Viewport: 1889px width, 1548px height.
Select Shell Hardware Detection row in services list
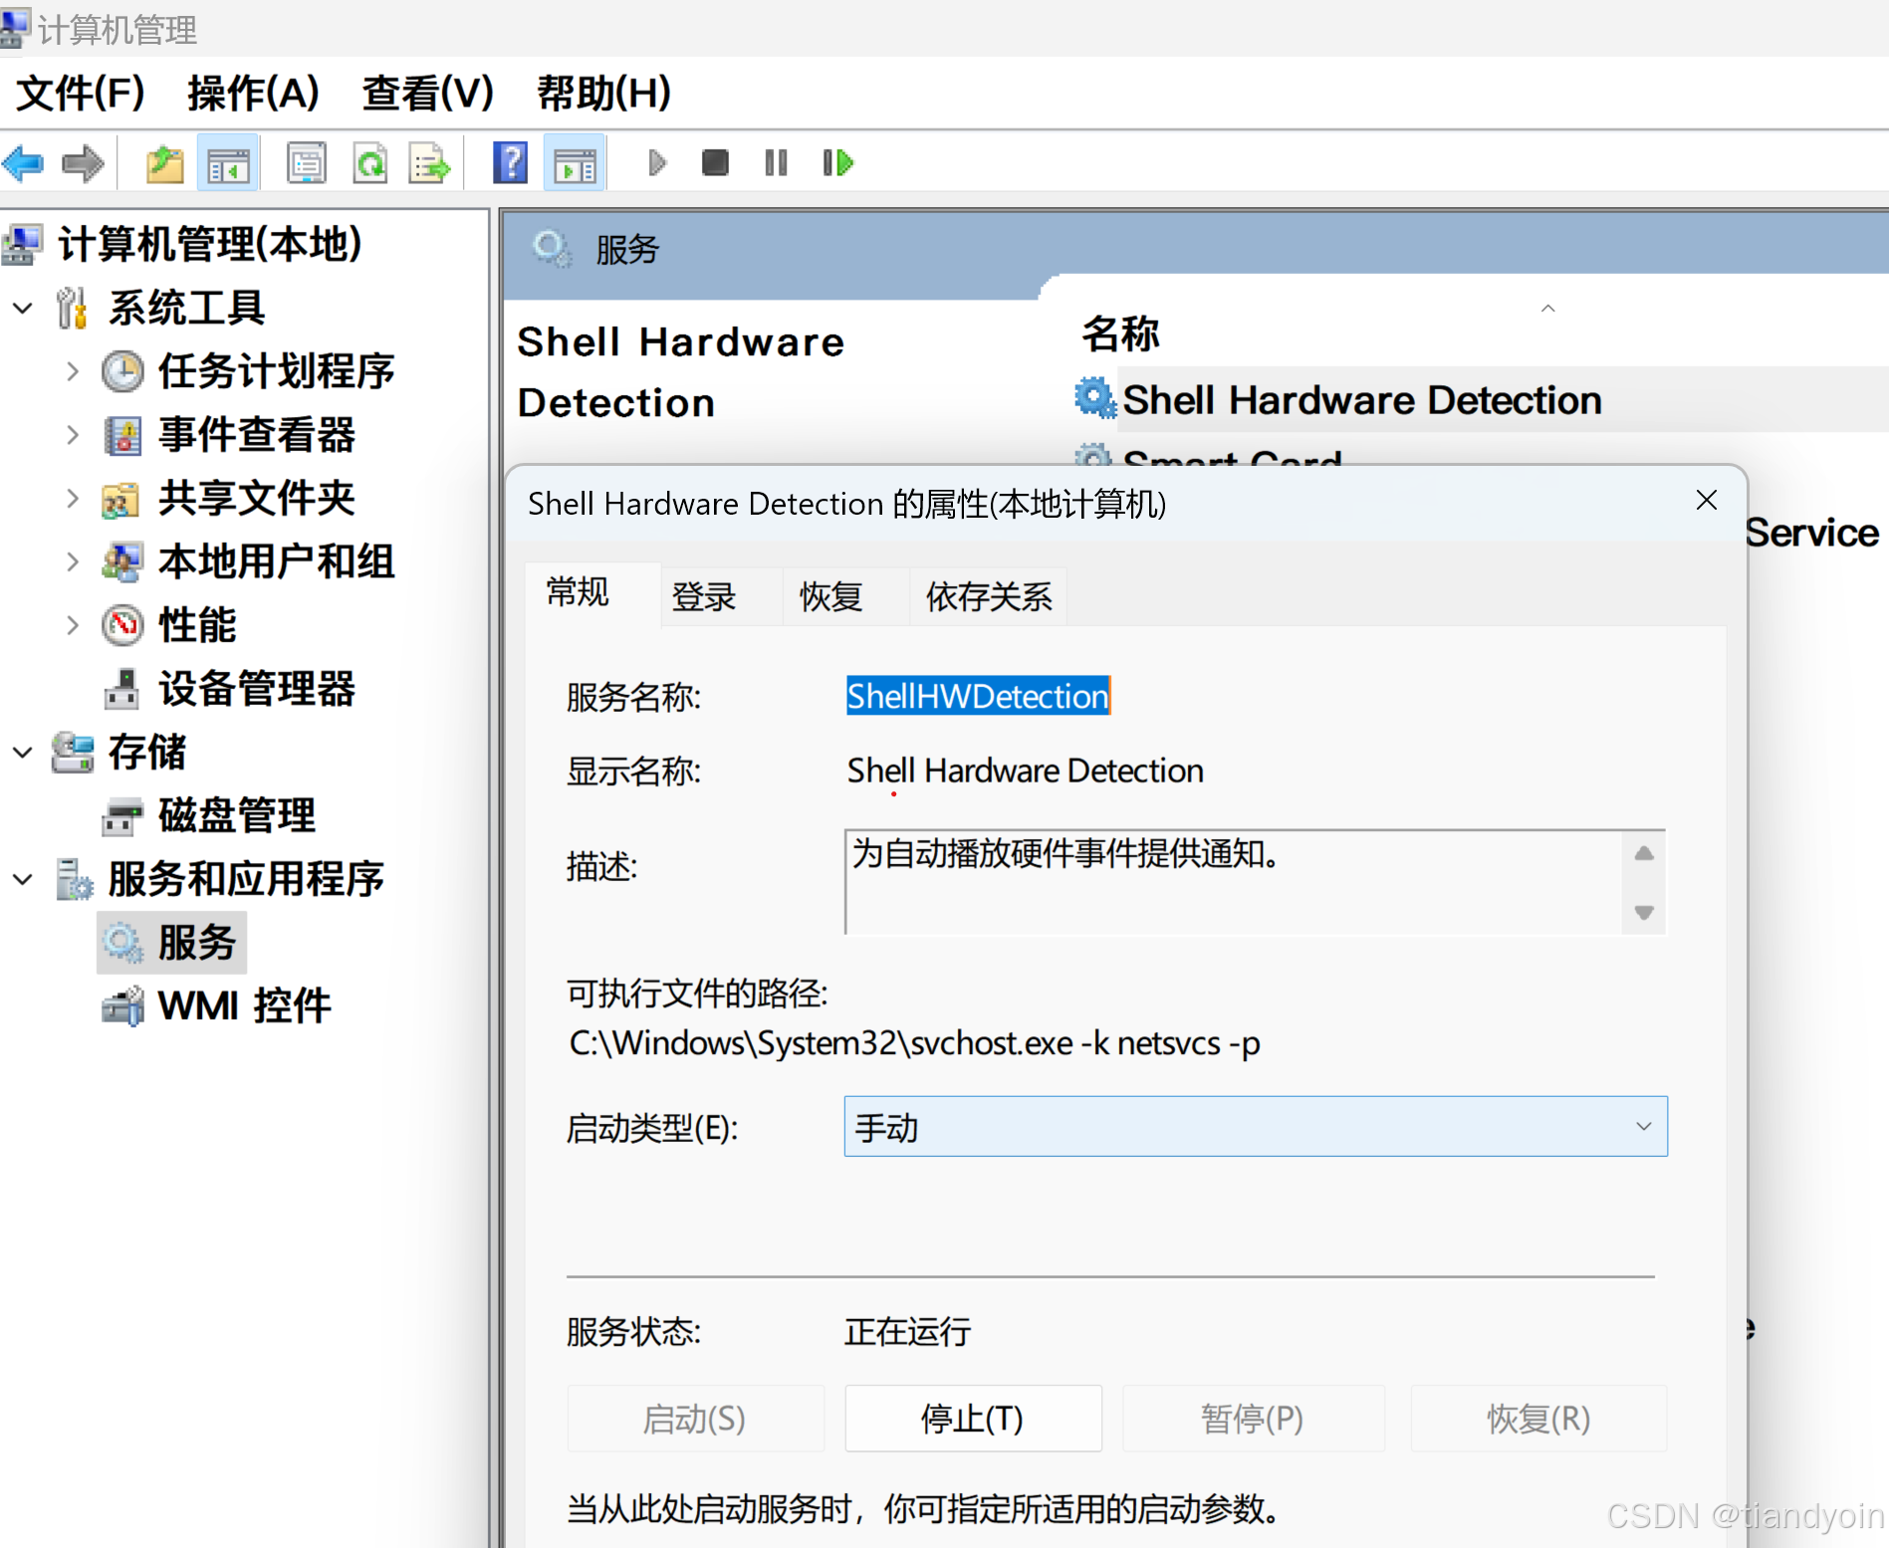(x=1480, y=400)
